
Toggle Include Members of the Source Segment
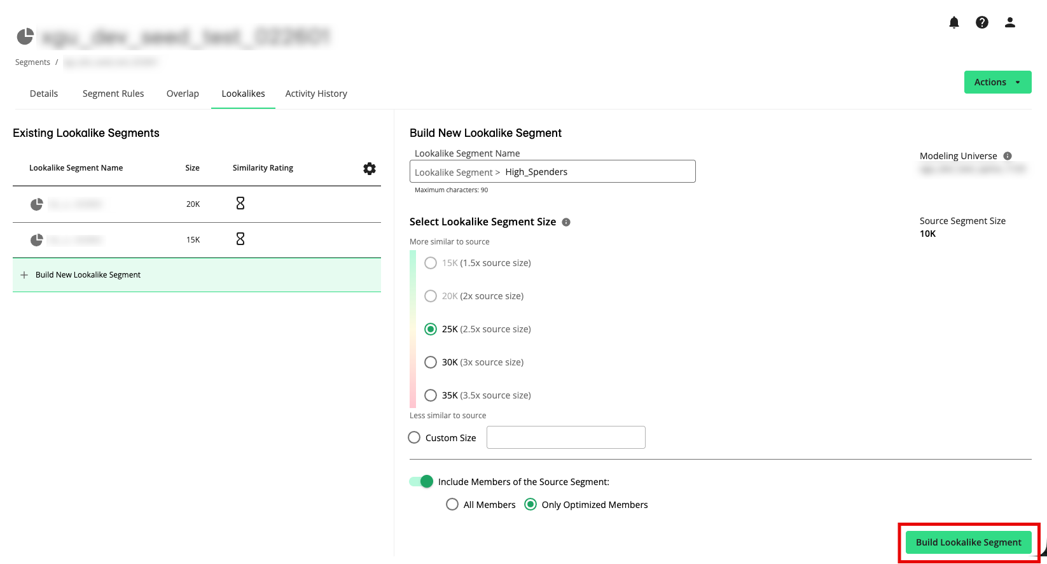[x=421, y=482]
